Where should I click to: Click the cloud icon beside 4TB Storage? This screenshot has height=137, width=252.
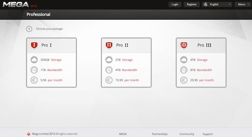click(184, 60)
